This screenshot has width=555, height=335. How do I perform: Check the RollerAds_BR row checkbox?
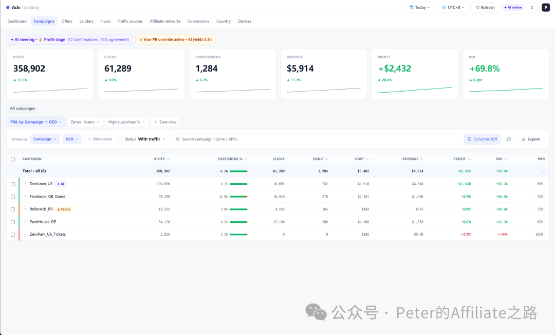click(x=13, y=209)
